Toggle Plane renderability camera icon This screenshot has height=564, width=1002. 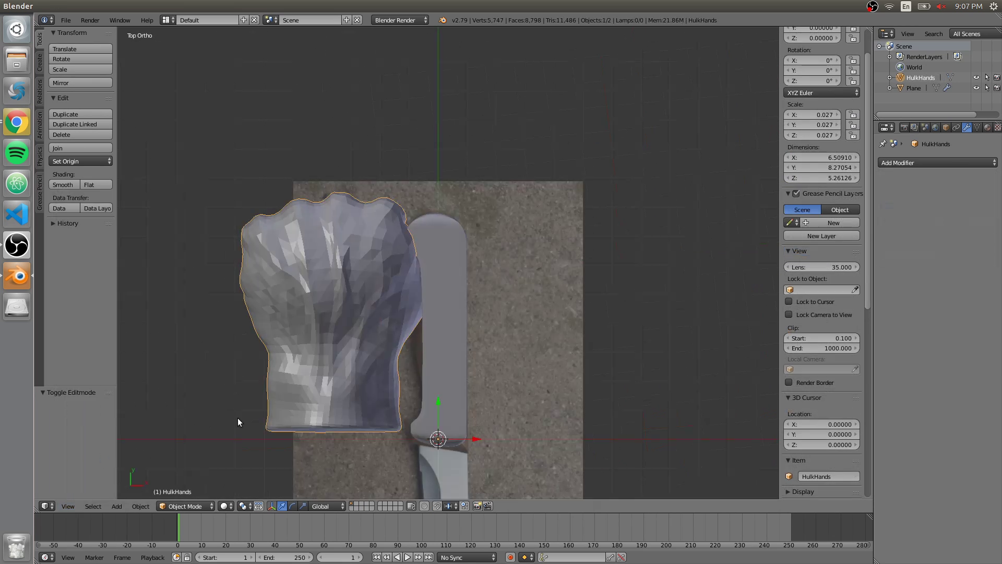pyautogui.click(x=997, y=88)
